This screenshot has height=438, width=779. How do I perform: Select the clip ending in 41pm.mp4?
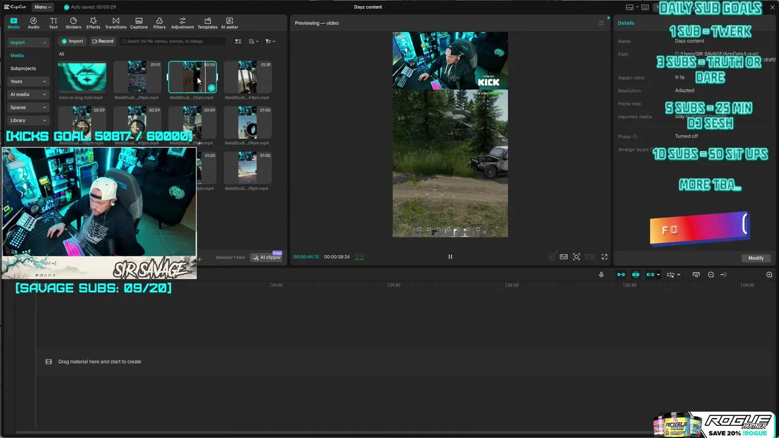coord(248,169)
